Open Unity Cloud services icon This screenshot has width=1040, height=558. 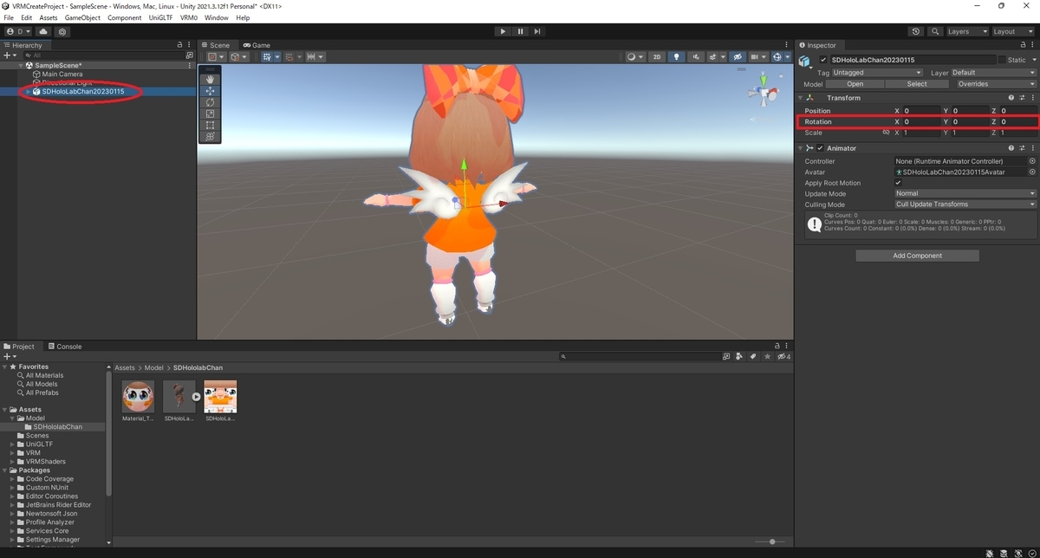tap(43, 31)
